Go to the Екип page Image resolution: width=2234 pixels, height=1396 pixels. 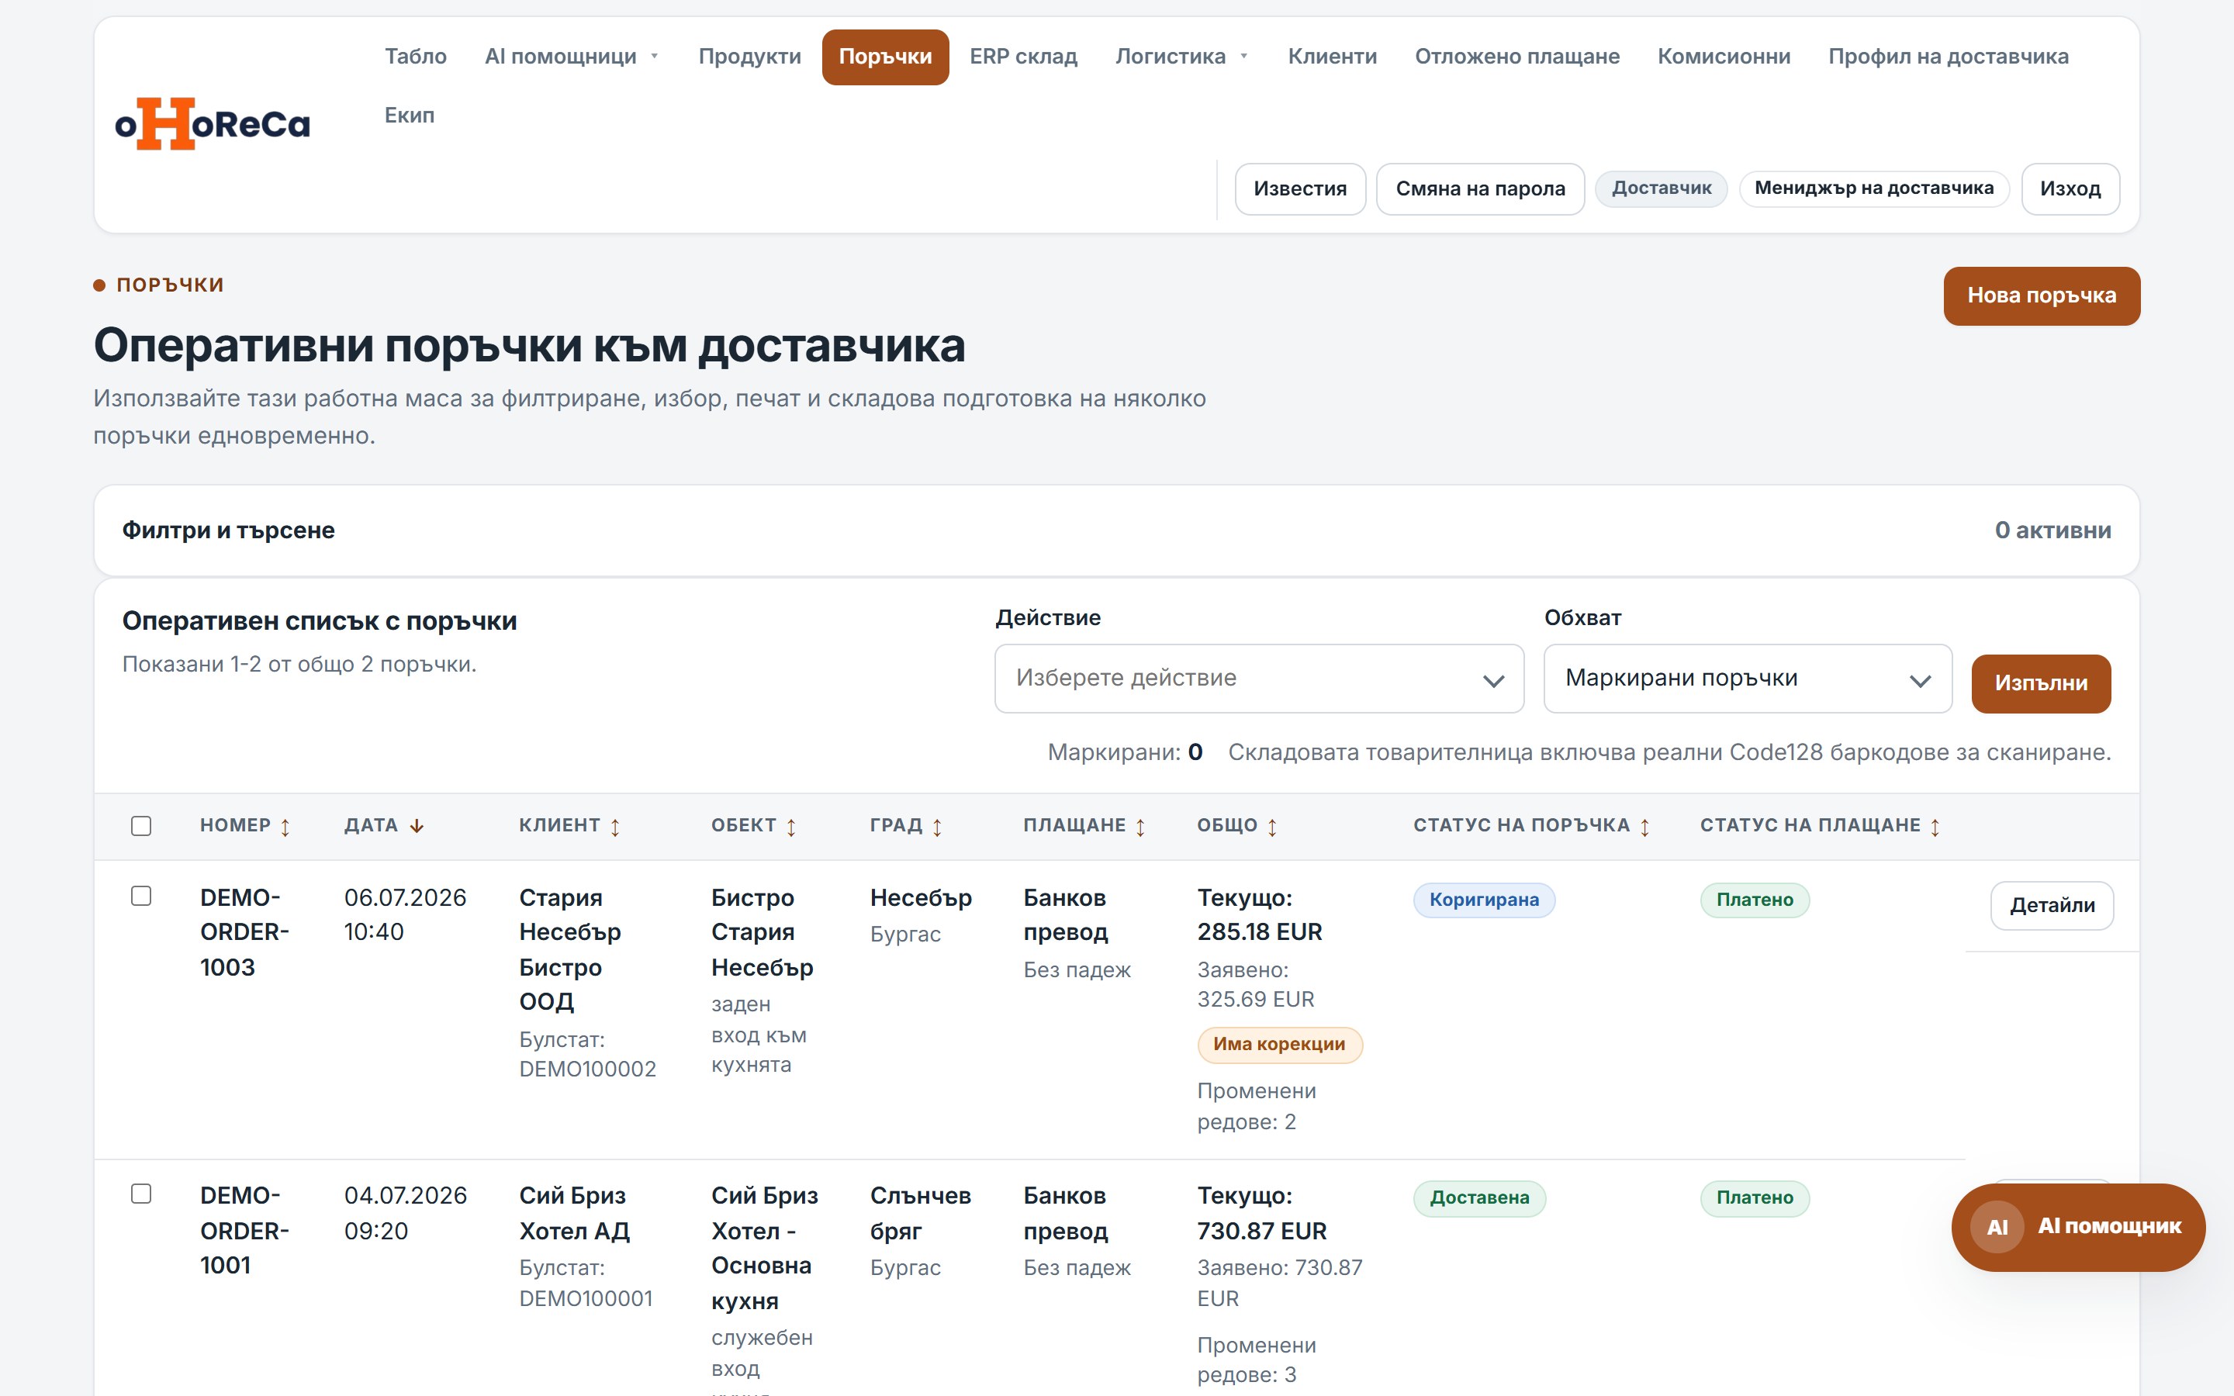tap(409, 116)
